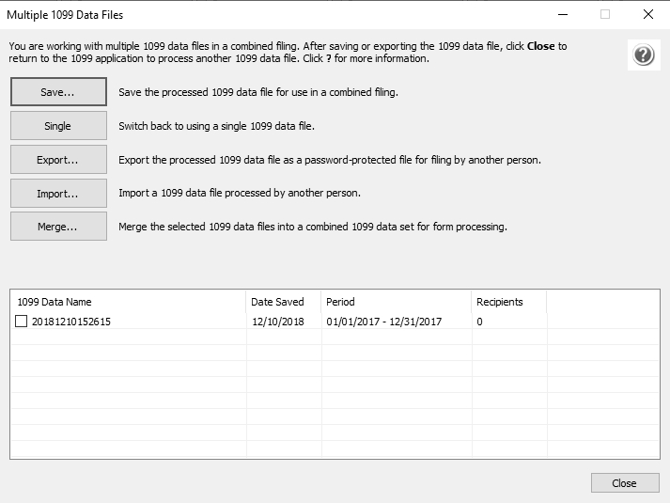Click the blank header right of Recipients
Screen dimensions: 670x503
tap(603, 302)
